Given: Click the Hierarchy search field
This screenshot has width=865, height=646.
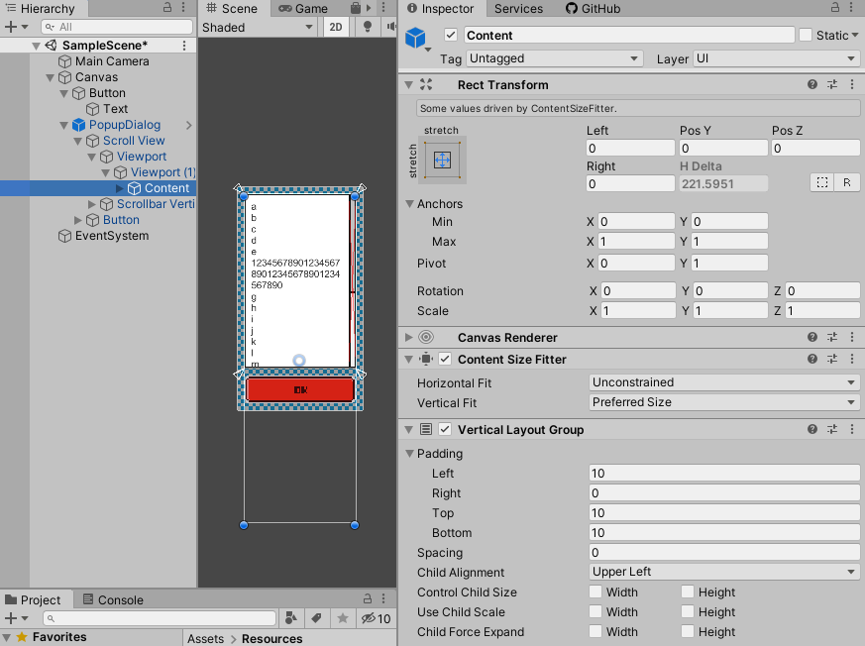Looking at the screenshot, I should pos(116,26).
